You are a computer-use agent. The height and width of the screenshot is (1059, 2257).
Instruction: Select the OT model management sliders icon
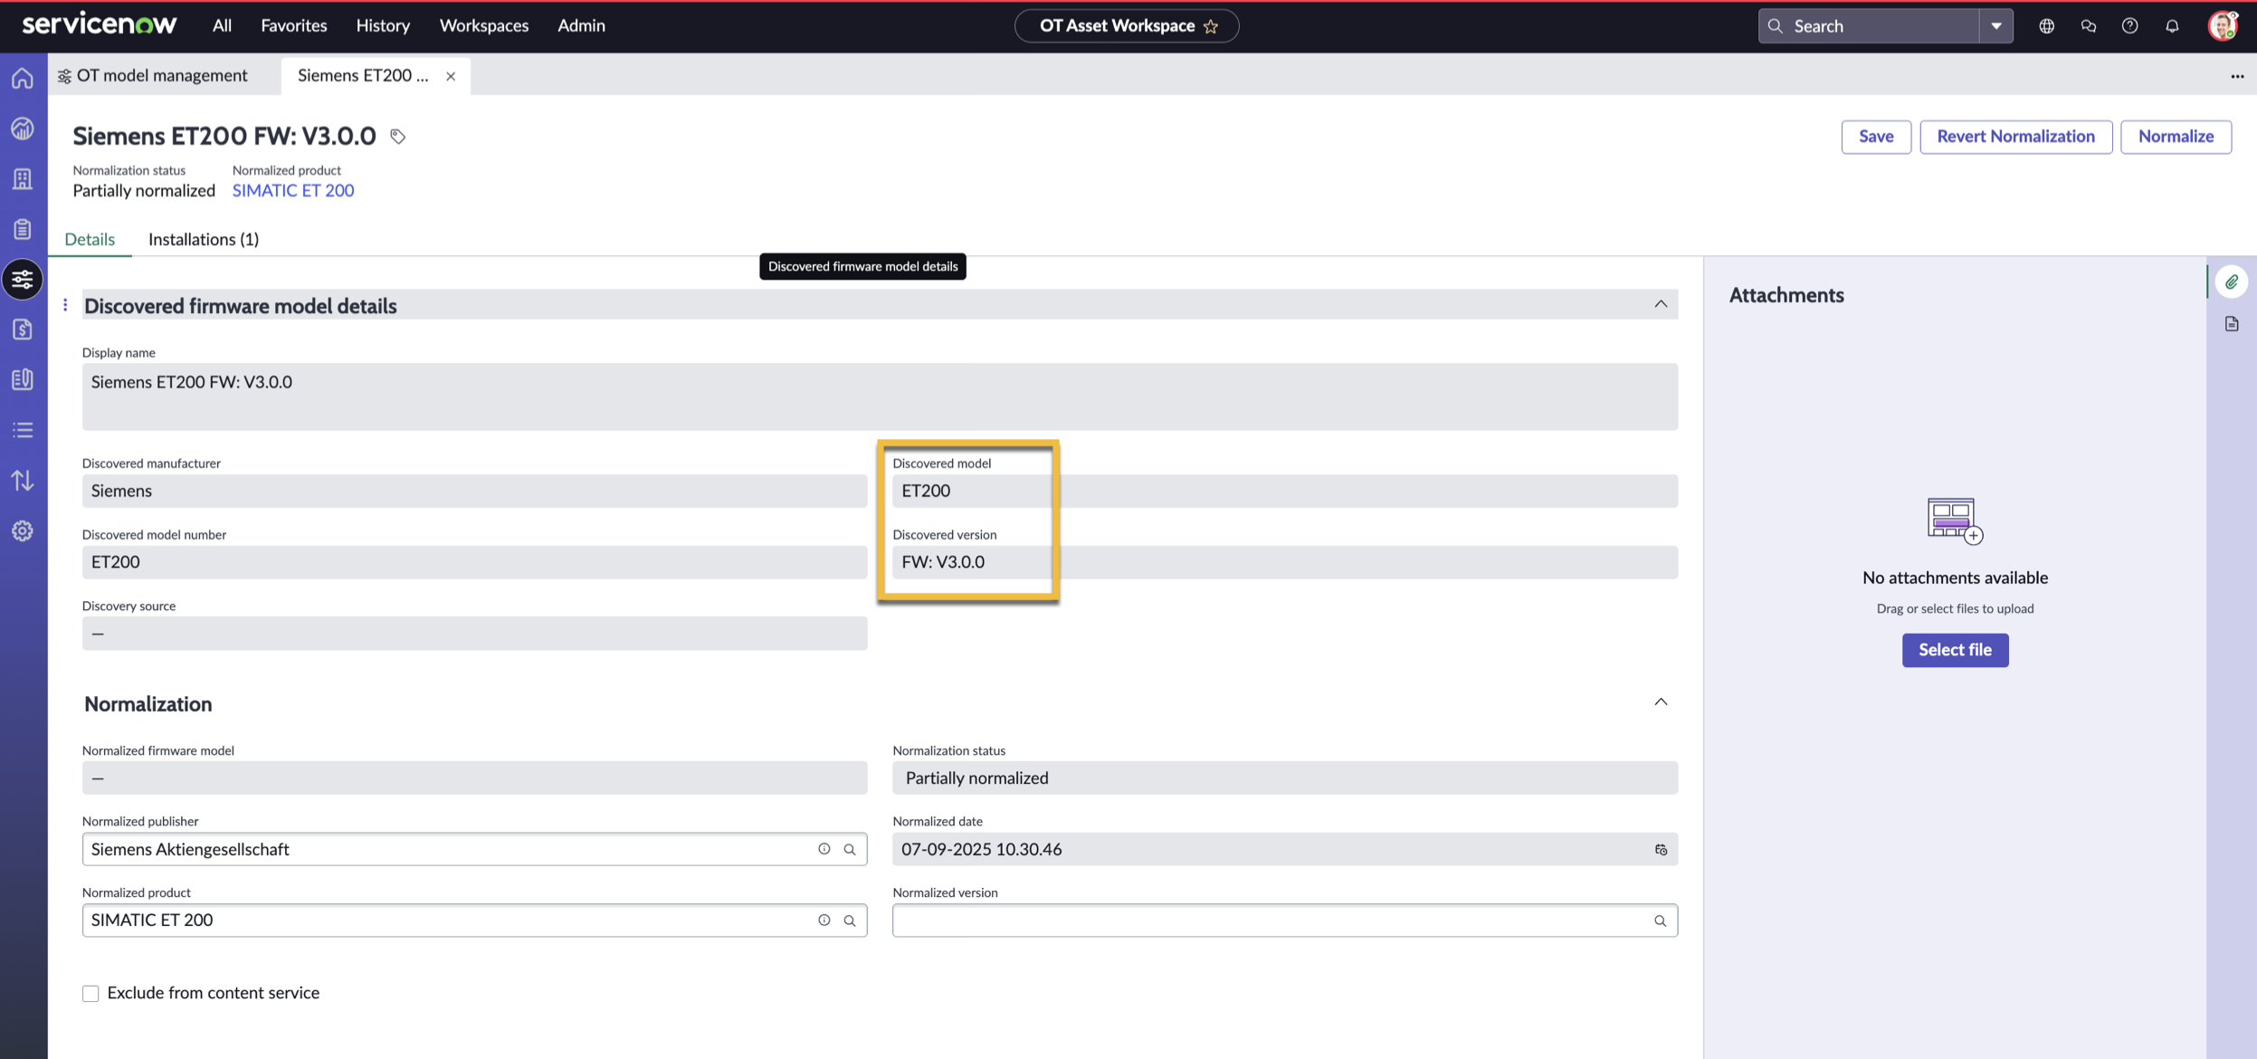pos(23,279)
